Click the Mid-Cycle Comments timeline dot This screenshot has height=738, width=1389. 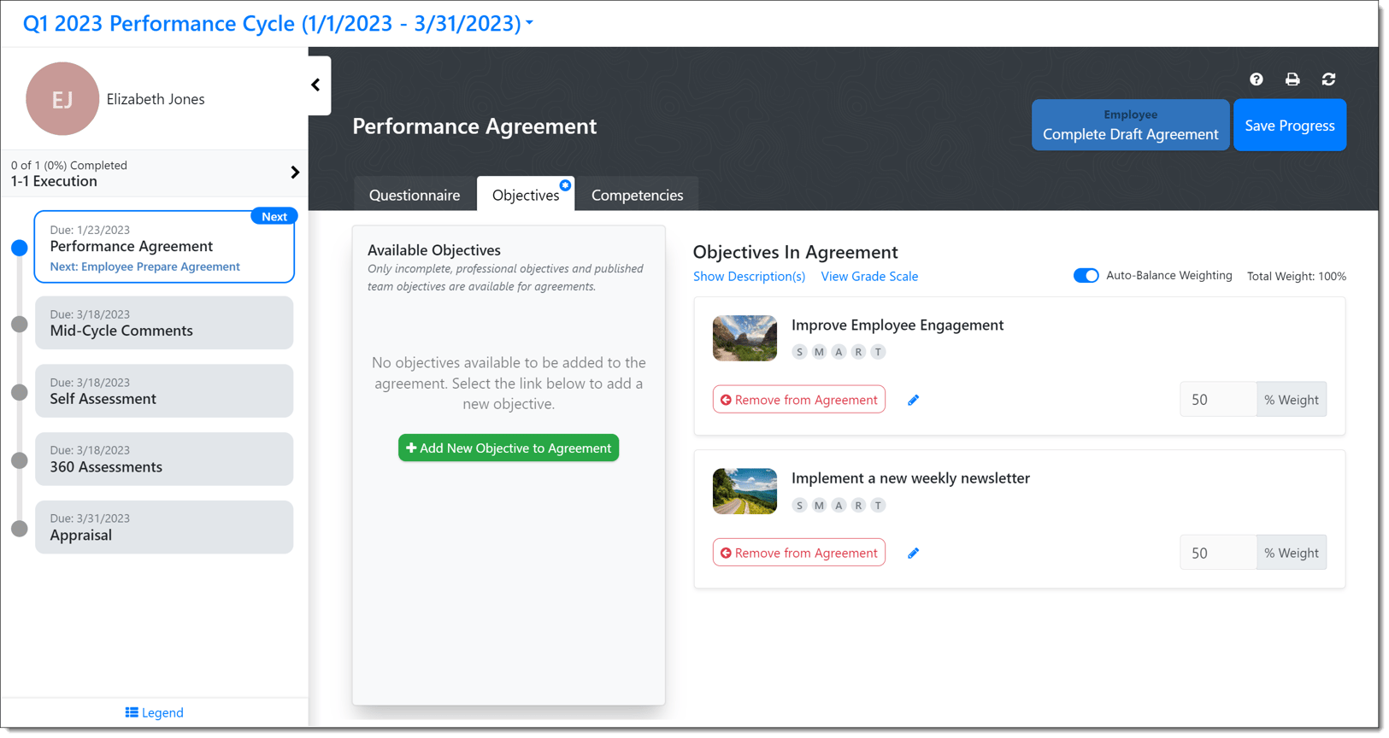pyautogui.click(x=20, y=325)
